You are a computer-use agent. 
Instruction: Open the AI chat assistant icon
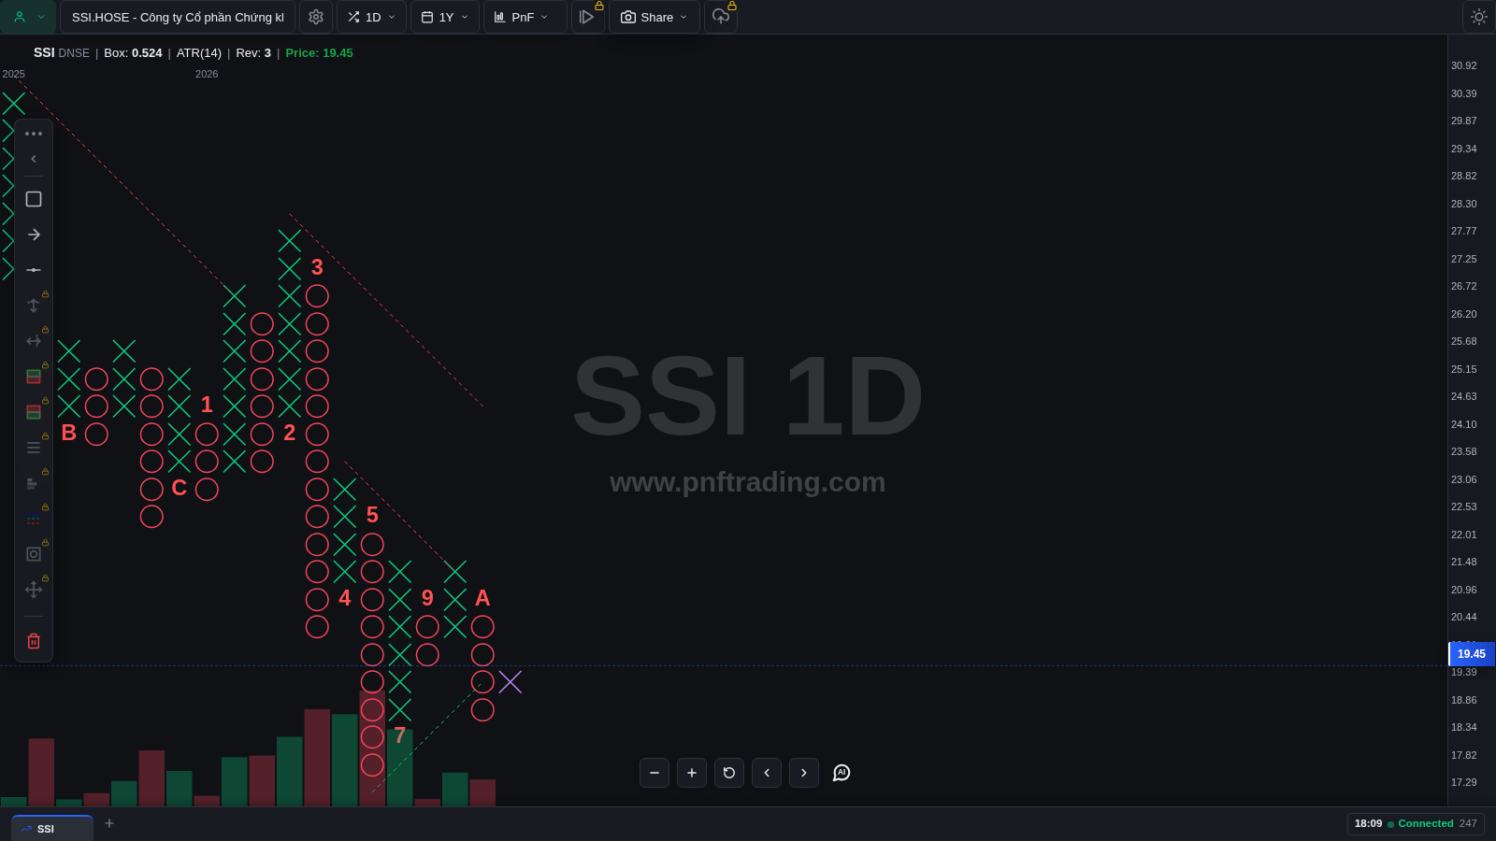[x=841, y=773]
